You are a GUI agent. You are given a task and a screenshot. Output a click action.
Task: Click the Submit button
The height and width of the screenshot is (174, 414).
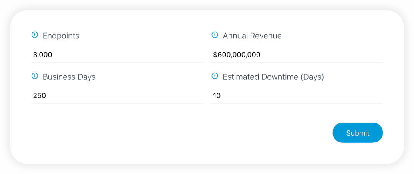358,133
